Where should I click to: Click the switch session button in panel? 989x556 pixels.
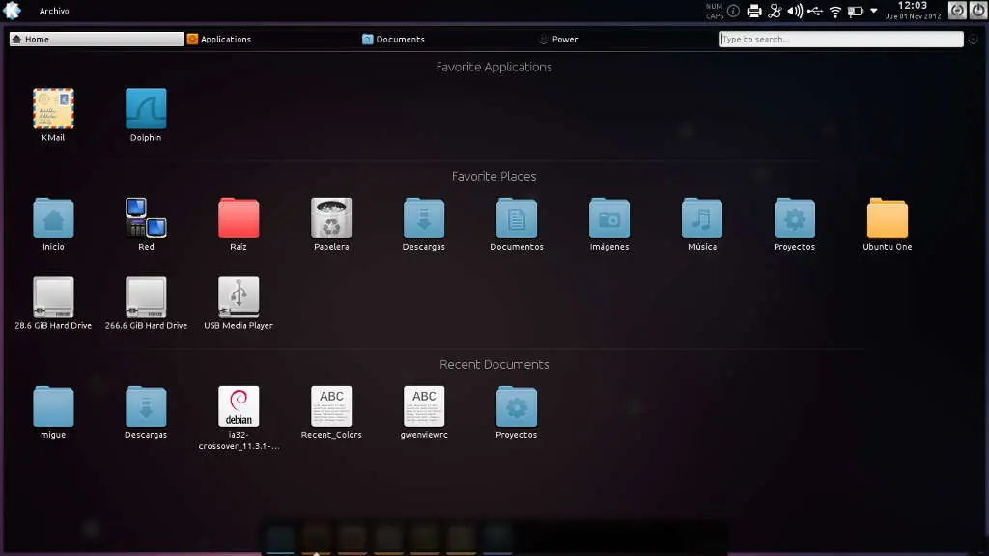pyautogui.click(x=957, y=10)
